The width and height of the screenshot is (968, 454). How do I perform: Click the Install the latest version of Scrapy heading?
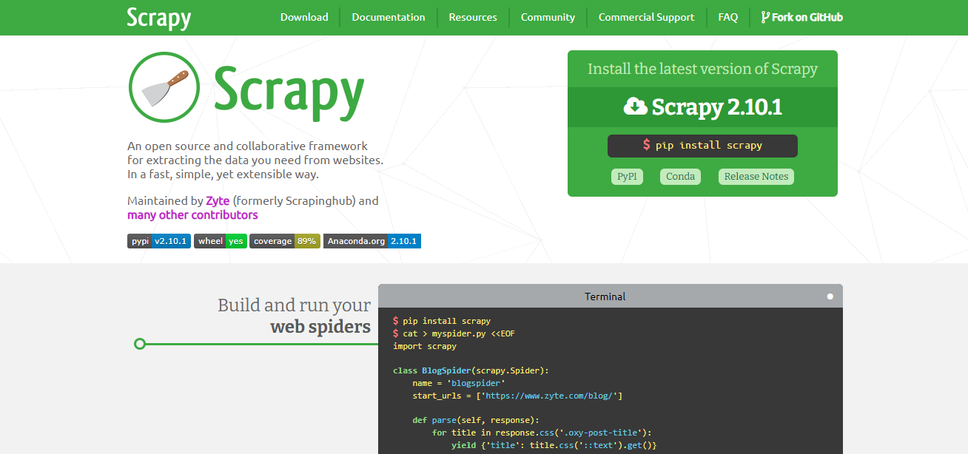coord(702,70)
